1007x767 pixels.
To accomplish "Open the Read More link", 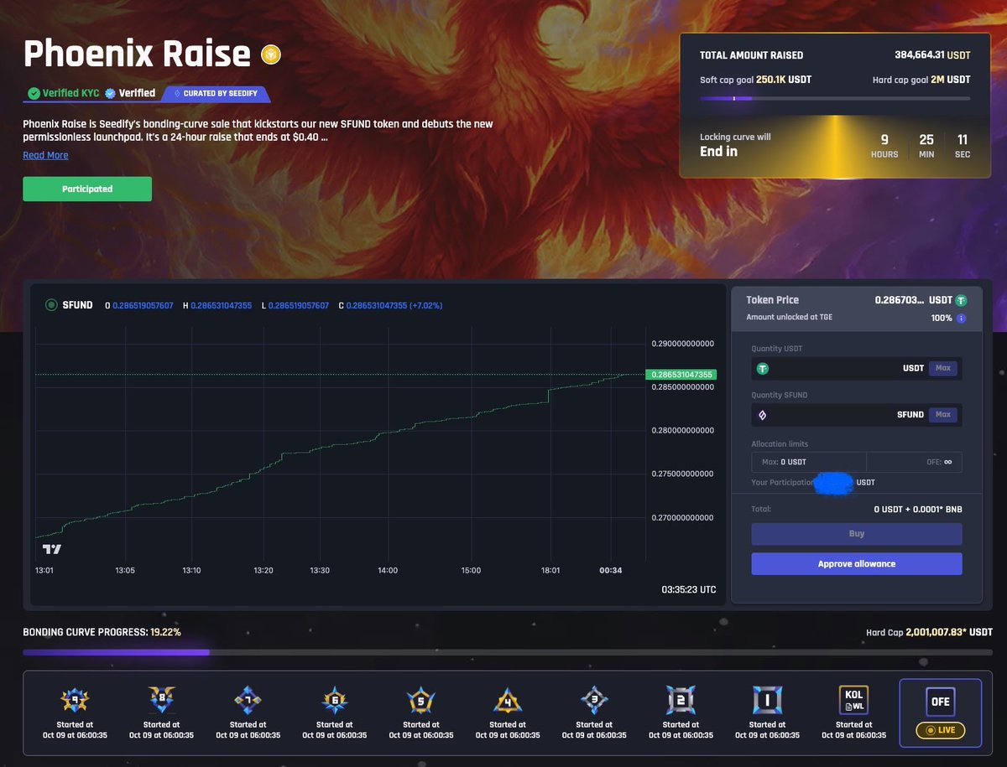I will (45, 155).
